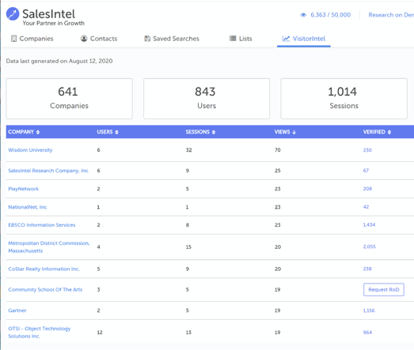Sort by the SESSIONS column arrow
The image size is (414, 350).
coord(214,132)
